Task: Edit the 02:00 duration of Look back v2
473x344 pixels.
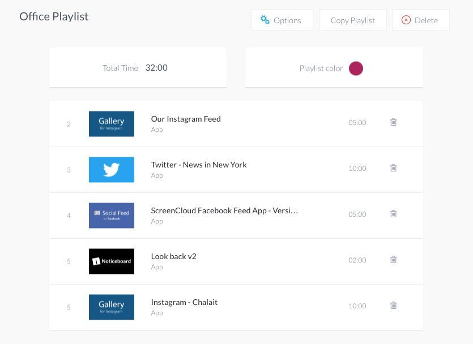Action: tap(357, 260)
